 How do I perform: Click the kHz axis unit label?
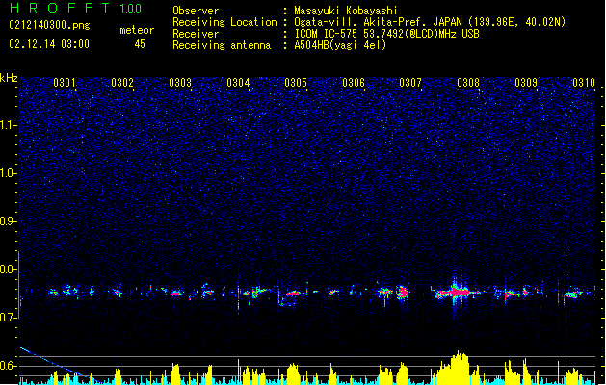click(x=9, y=78)
